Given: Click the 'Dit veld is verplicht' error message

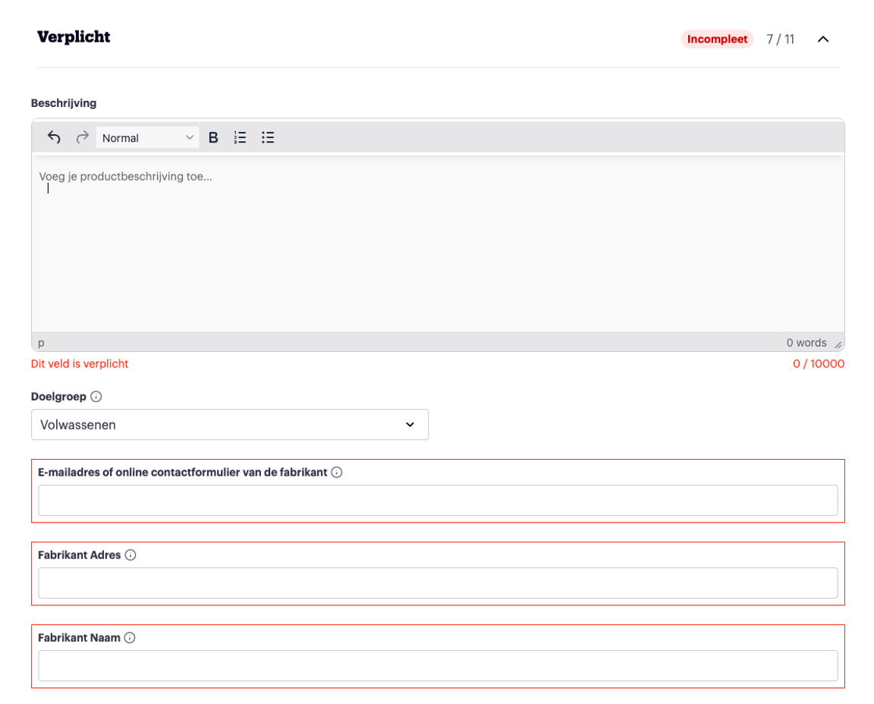Looking at the screenshot, I should click(x=80, y=363).
